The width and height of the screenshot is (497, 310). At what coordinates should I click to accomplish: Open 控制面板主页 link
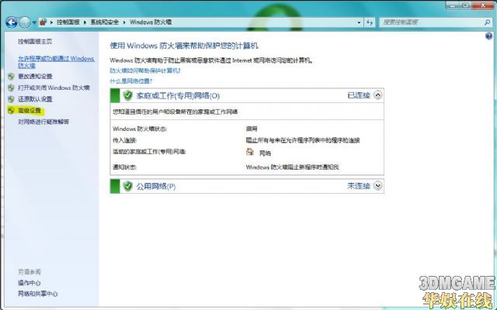point(35,41)
